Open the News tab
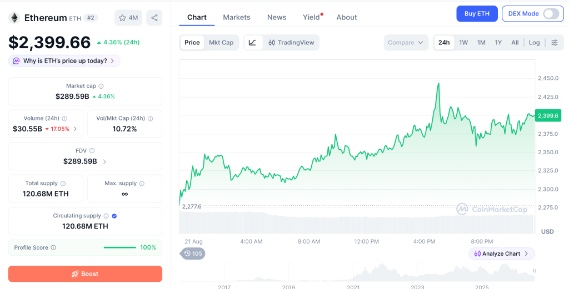This screenshot has height=289, width=569. pos(277,17)
